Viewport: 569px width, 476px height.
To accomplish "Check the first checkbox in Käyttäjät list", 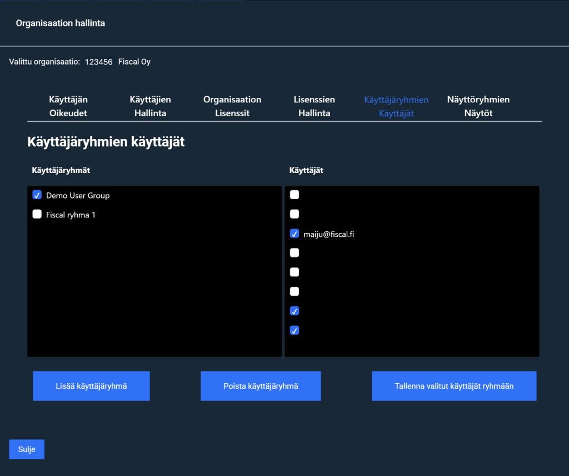I will 295,195.
